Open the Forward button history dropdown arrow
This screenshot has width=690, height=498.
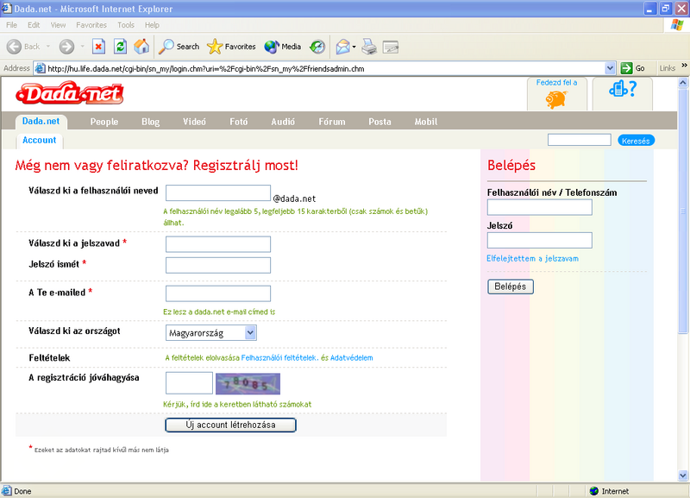[x=82, y=47]
